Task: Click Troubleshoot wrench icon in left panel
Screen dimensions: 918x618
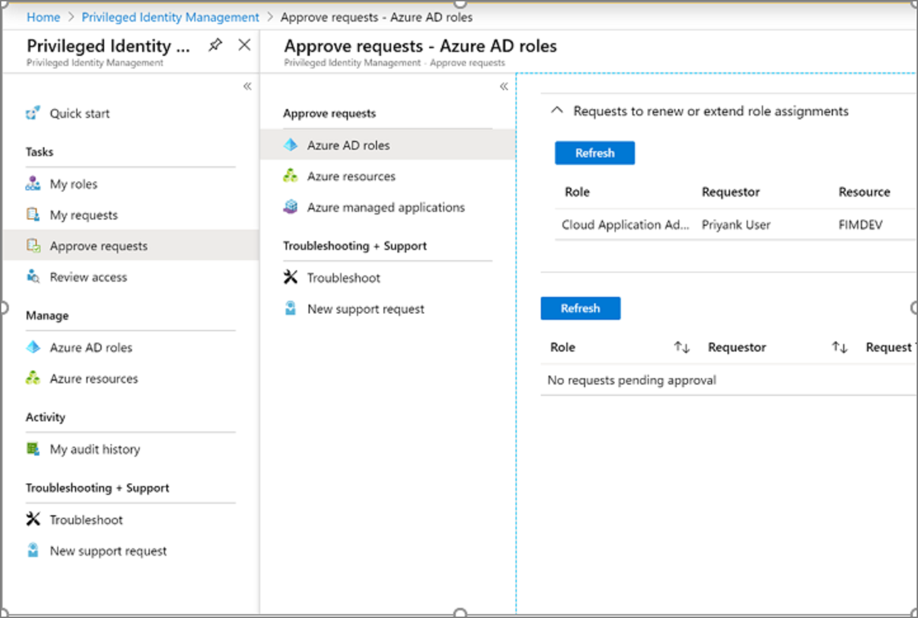Action: [33, 519]
